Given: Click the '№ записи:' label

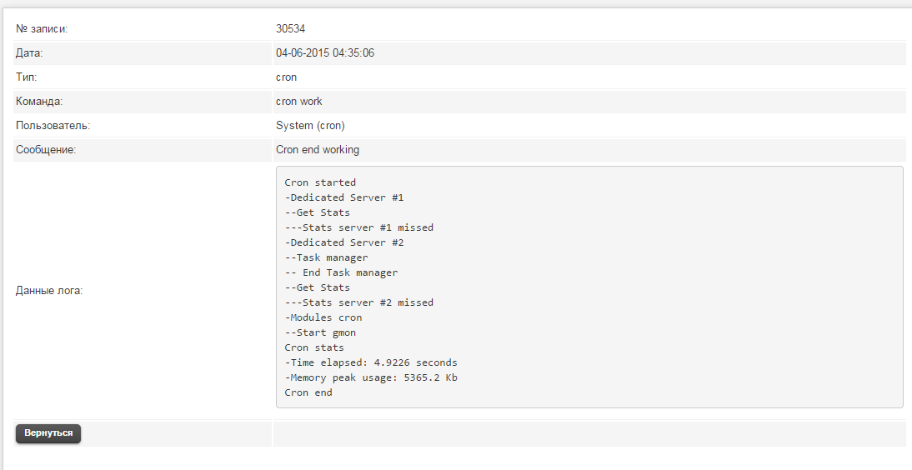Looking at the screenshot, I should point(42,29).
